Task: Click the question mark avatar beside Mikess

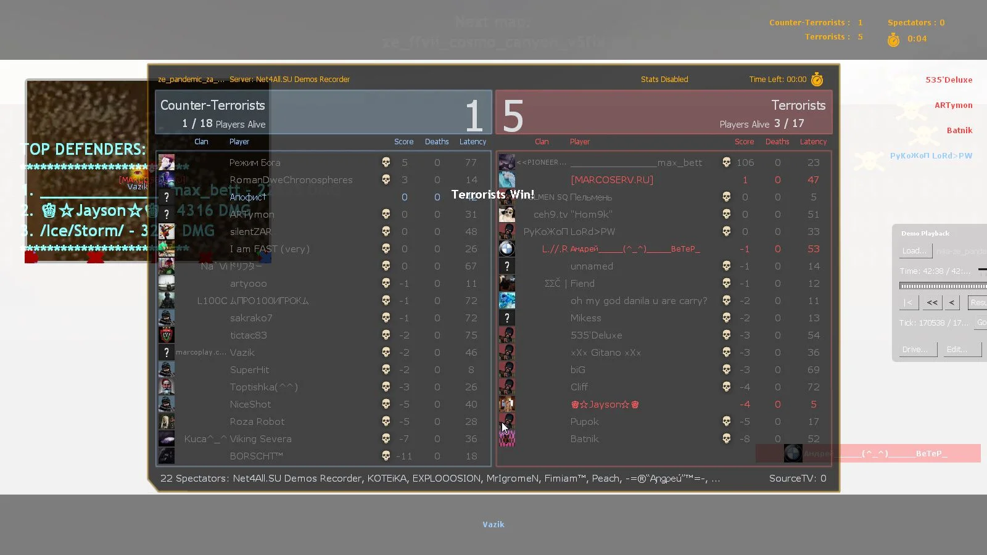Action: [506, 318]
